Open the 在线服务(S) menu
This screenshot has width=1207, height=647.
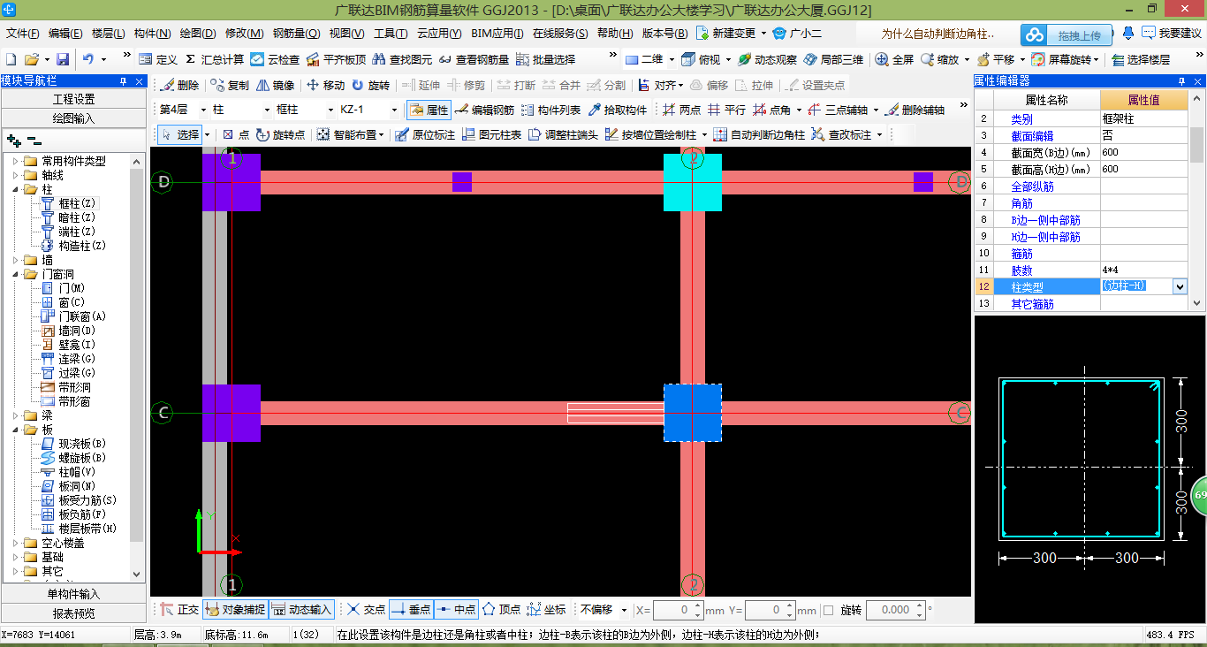[x=560, y=34]
